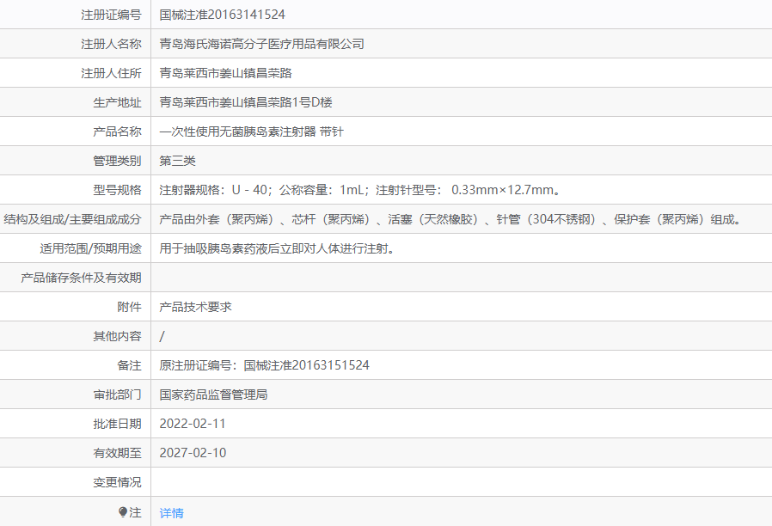The width and height of the screenshot is (772, 526).
Task: Click the 结构及组成/主要组成成分 label
Action: click(x=72, y=219)
